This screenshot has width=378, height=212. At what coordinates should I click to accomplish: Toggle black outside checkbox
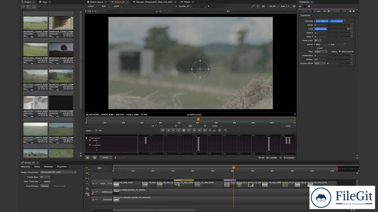click(x=340, y=52)
